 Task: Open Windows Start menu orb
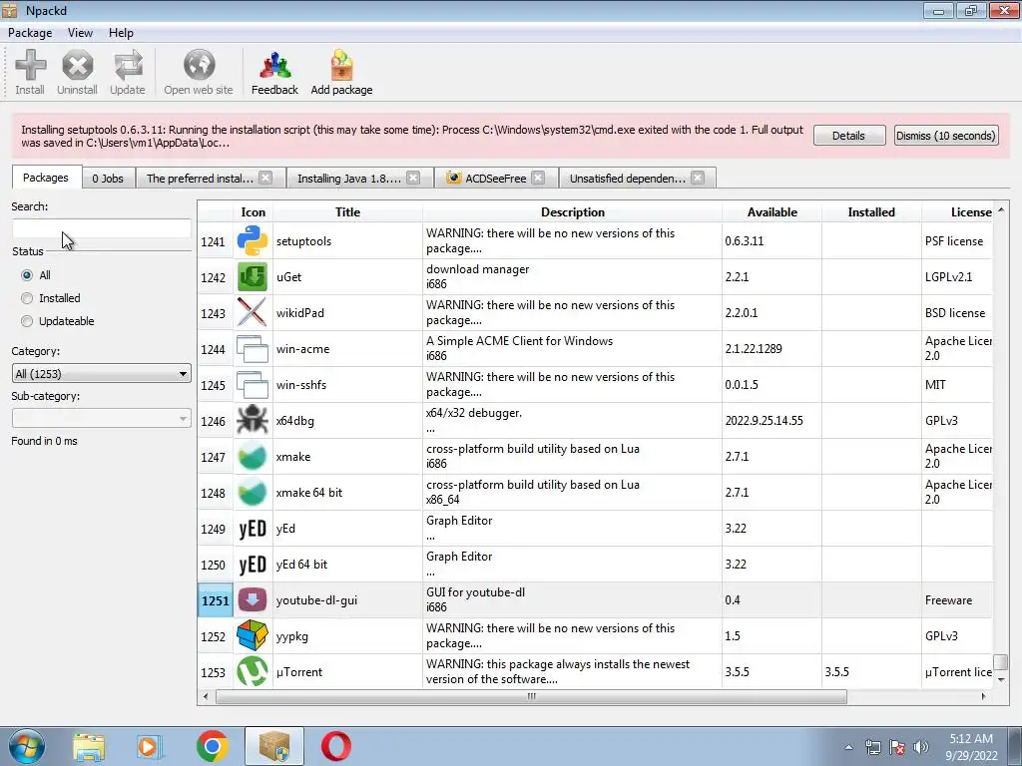[26, 746]
